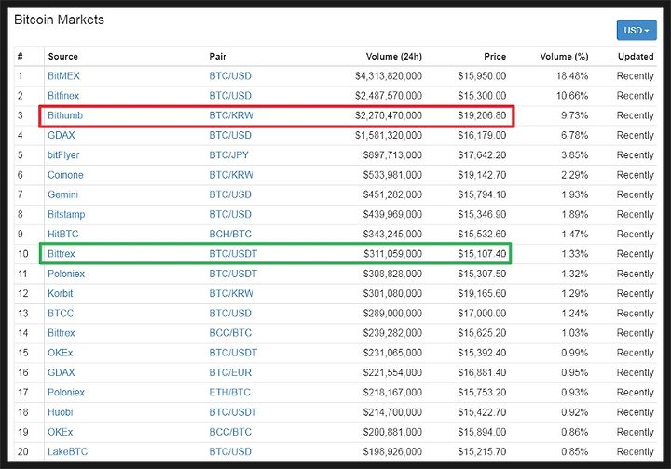
Task: Open OKEx link in row 19
Action: coord(61,432)
